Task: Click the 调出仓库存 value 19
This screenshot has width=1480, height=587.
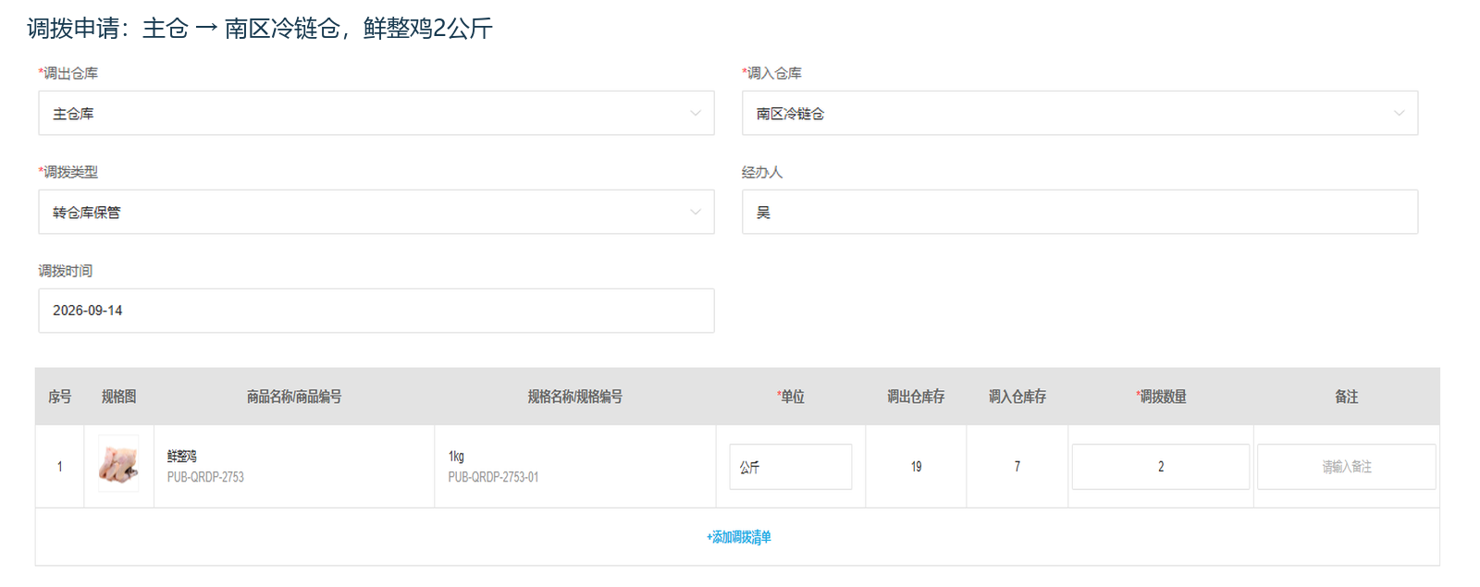Action: [x=916, y=467]
